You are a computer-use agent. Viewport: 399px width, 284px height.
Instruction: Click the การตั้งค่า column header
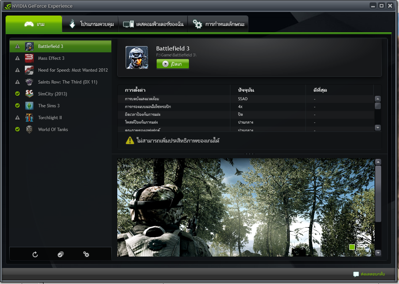135,90
